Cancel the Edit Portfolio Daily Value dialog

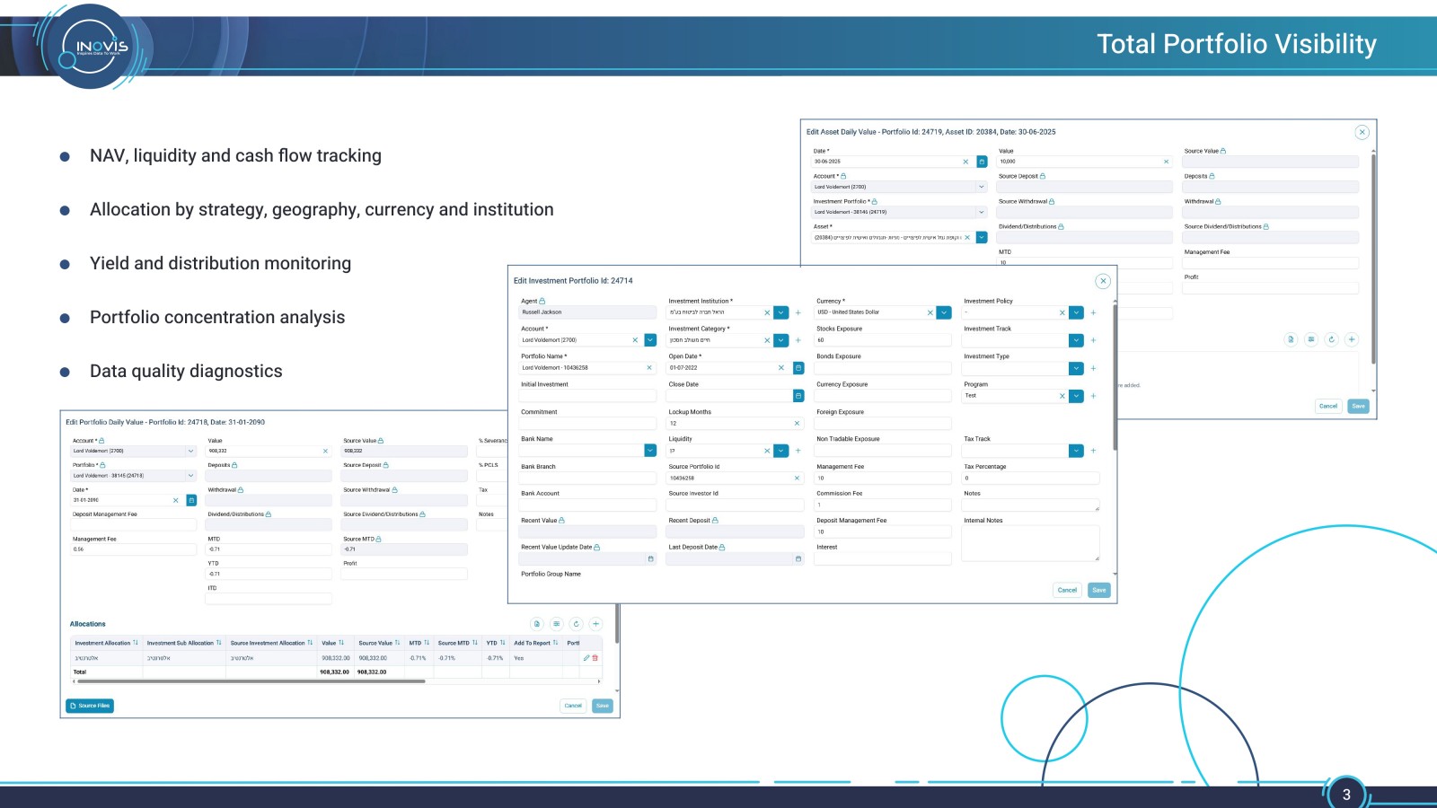pyautogui.click(x=573, y=706)
